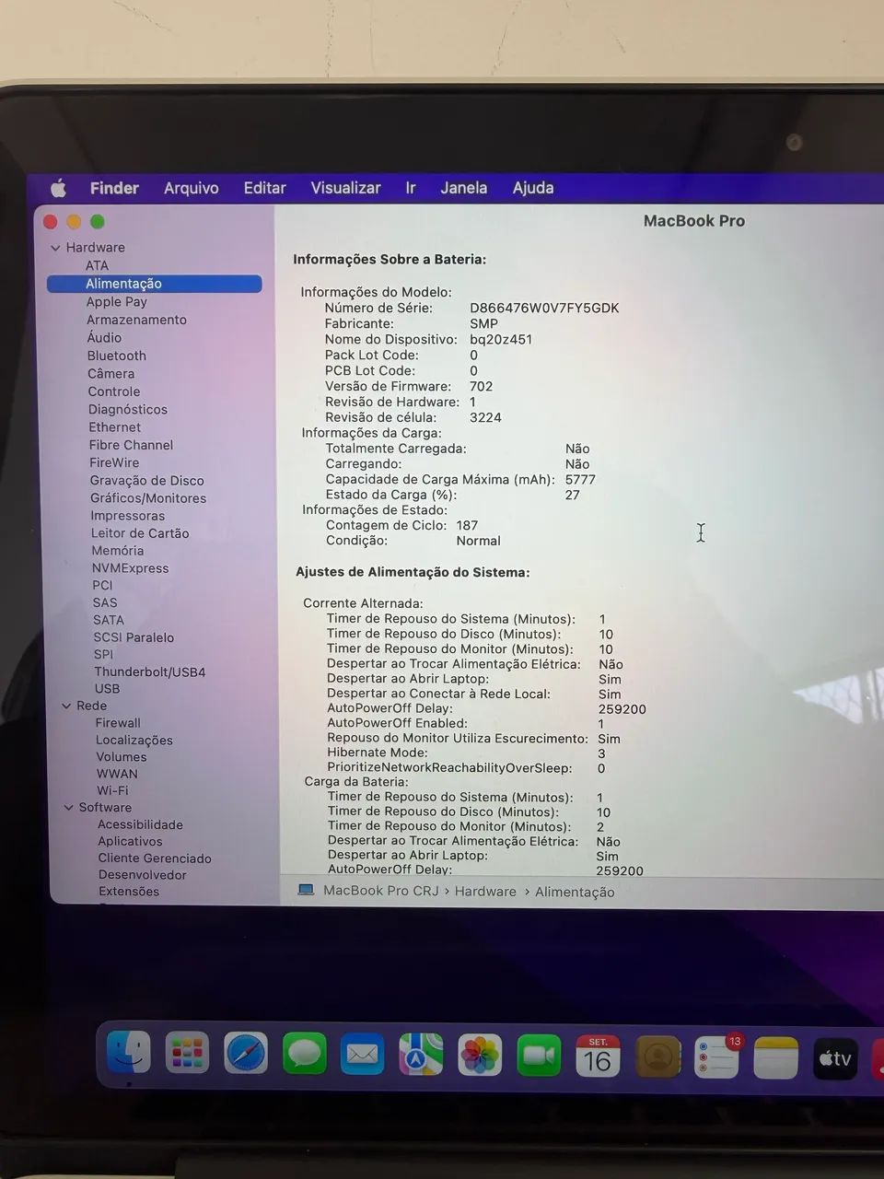Select Fibre Channel in the sidebar
884x1179 pixels.
tap(131, 445)
